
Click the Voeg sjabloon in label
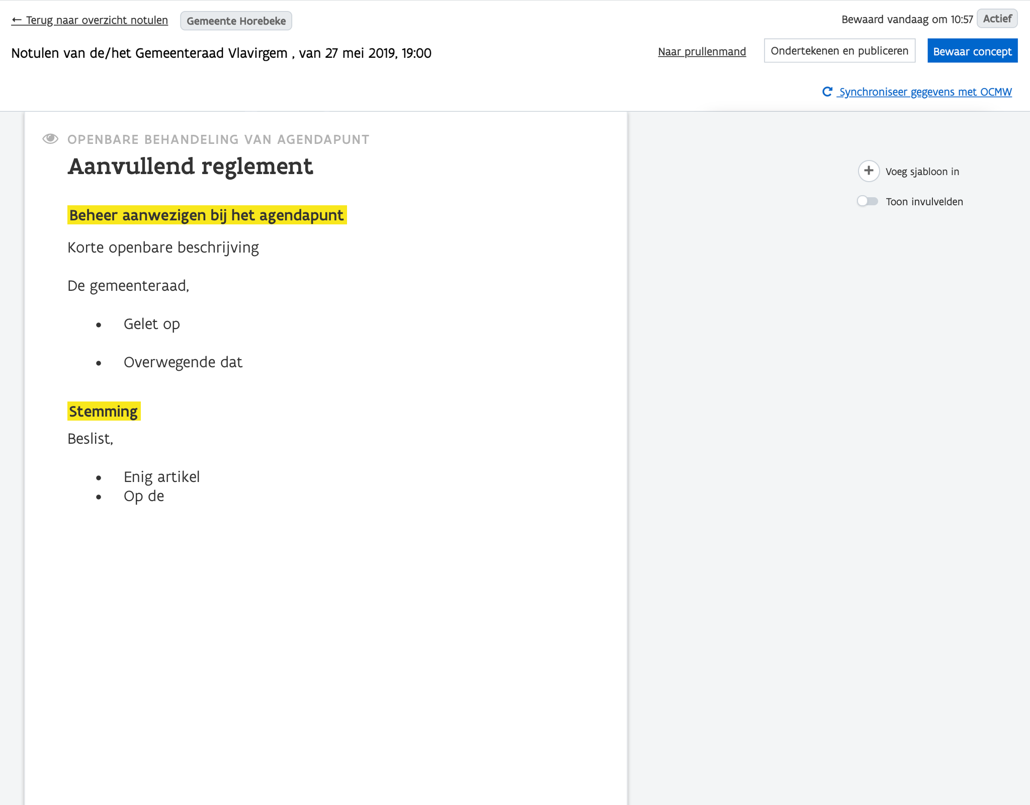922,172
